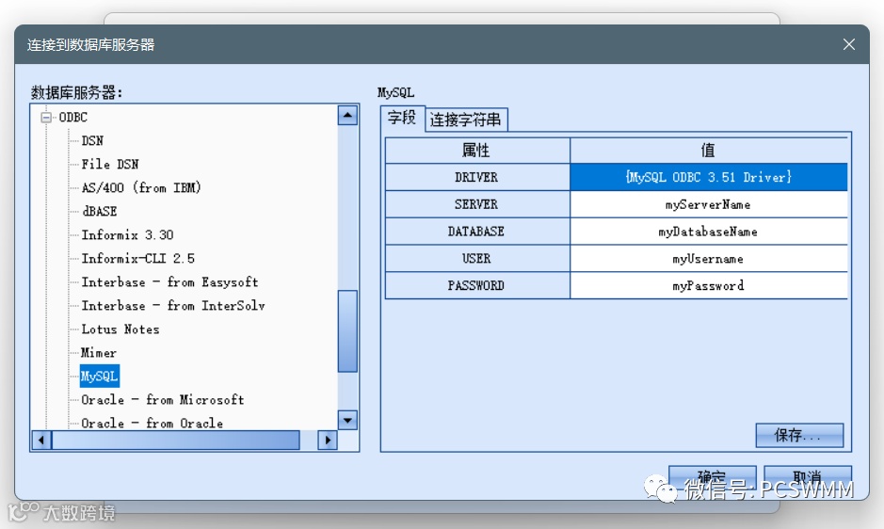Select dBASE in the tree

(x=99, y=211)
